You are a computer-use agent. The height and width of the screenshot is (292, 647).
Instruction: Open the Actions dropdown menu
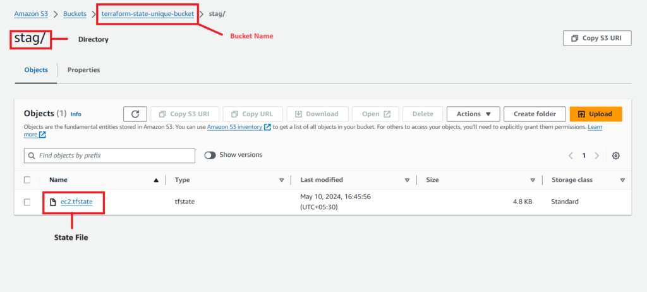click(x=473, y=114)
